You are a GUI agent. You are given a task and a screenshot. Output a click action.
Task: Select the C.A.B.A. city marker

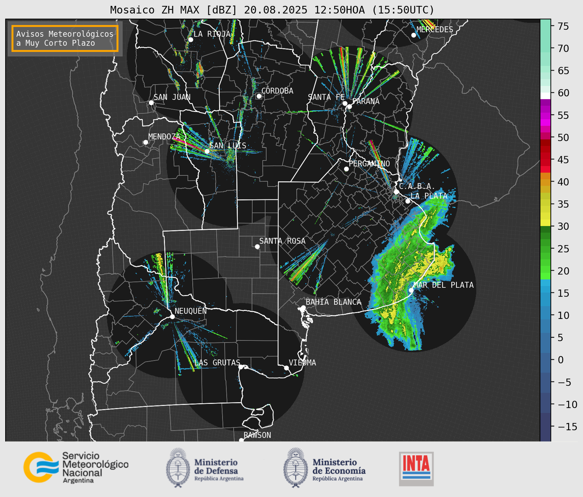(396, 192)
